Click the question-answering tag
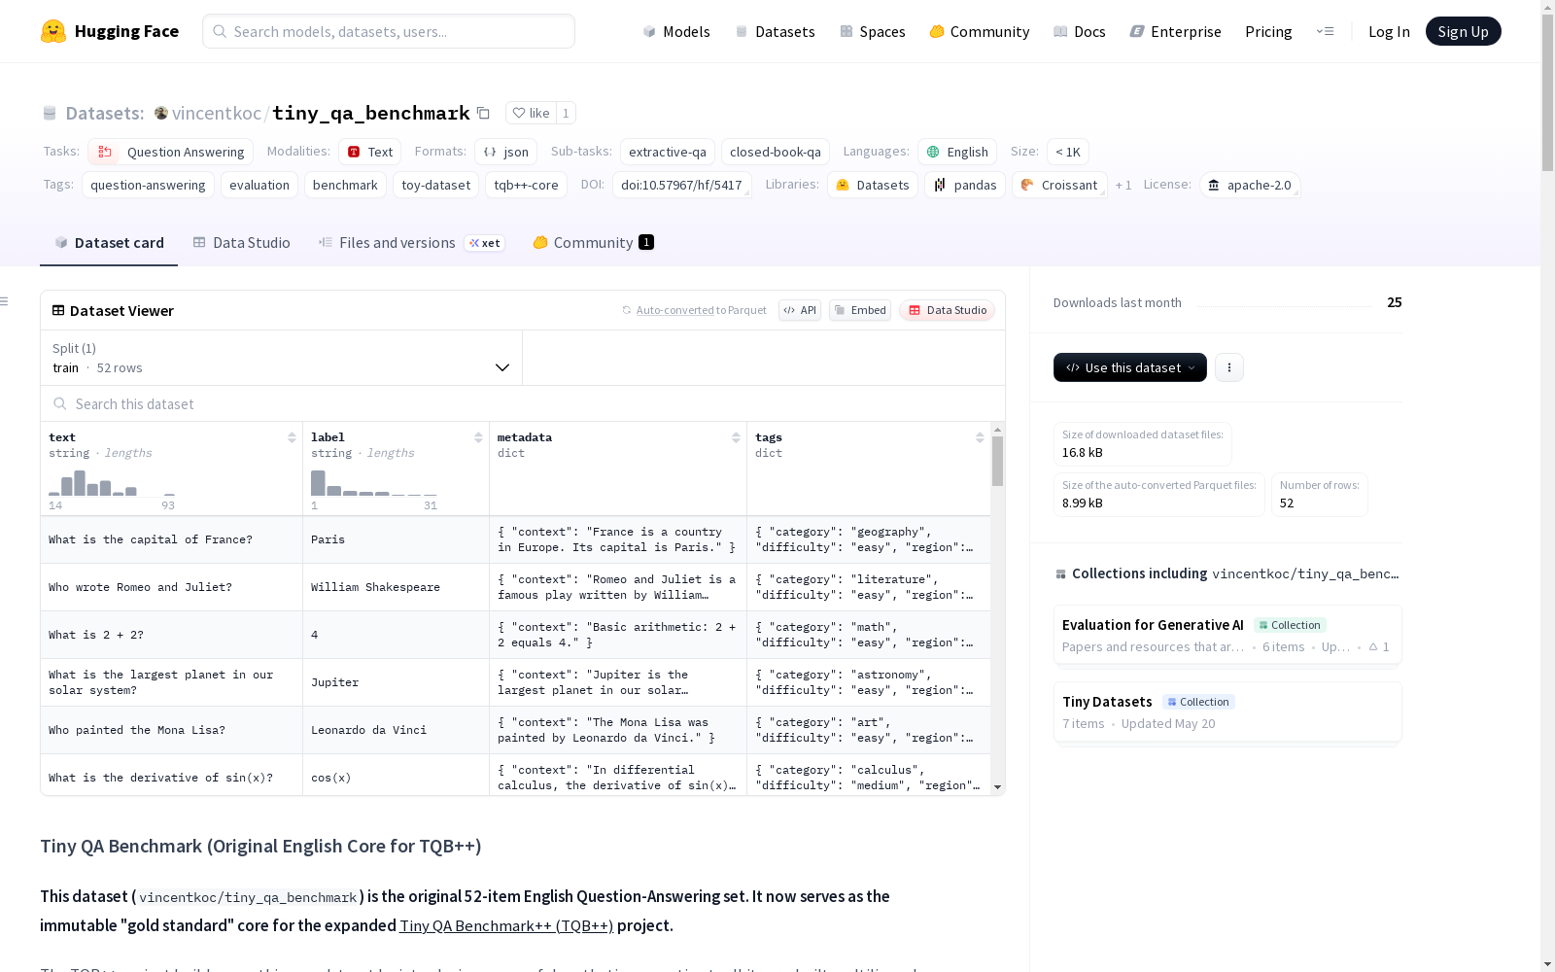 pos(148,185)
